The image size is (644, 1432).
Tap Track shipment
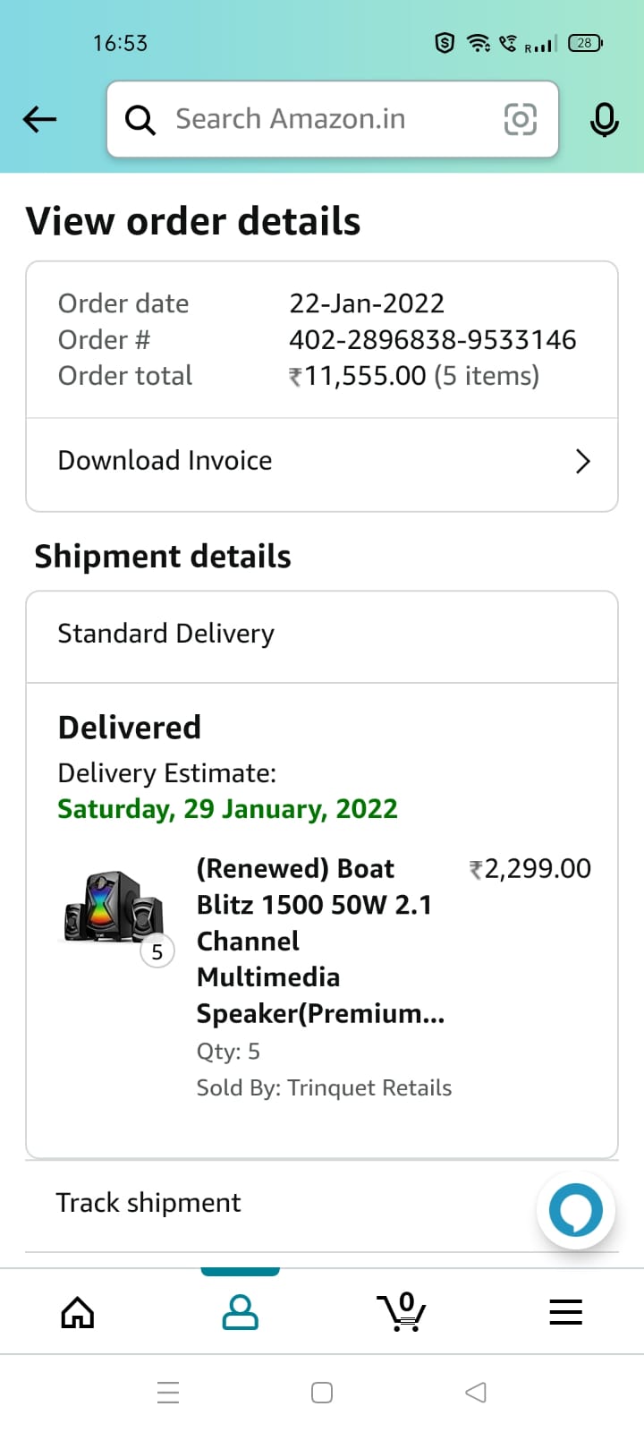pos(148,1203)
